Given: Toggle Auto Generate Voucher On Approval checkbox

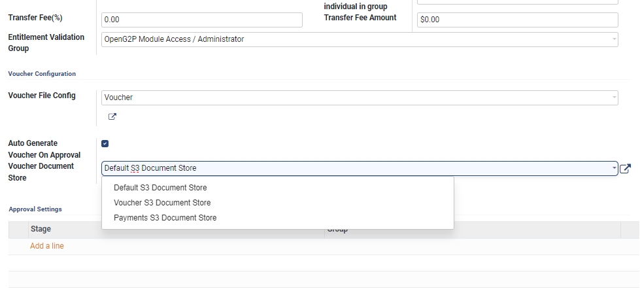Looking at the screenshot, I should 105,143.
